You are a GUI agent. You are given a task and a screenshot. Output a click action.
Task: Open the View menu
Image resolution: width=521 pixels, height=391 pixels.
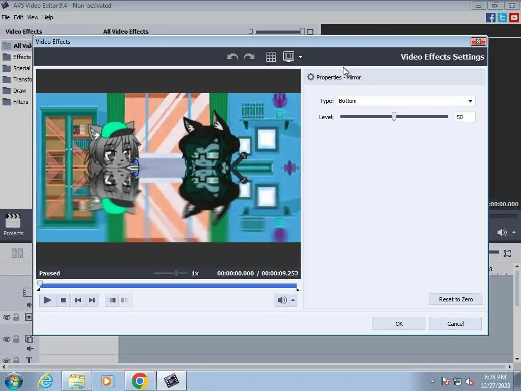[33, 17]
